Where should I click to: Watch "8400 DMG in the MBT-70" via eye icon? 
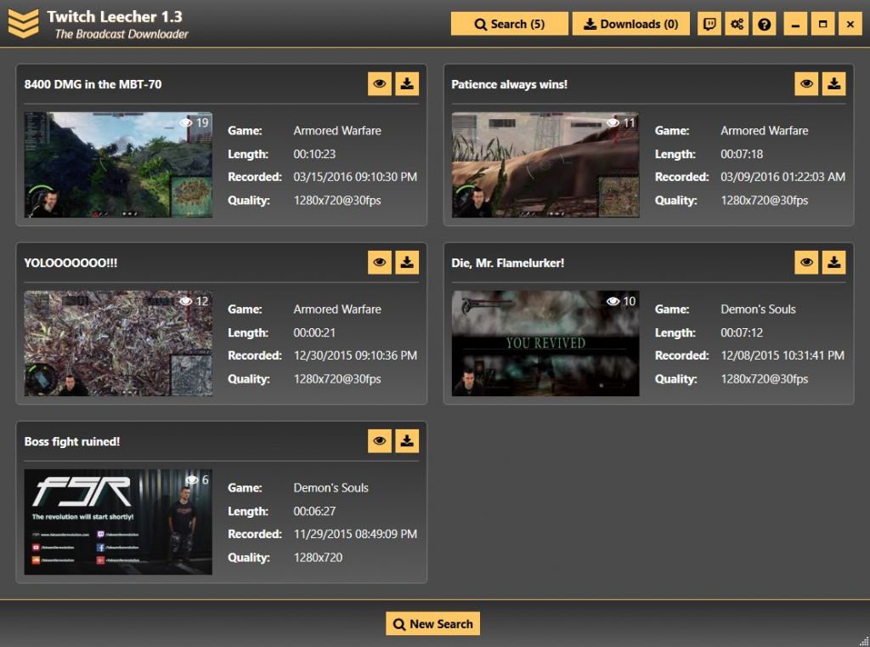coord(380,84)
